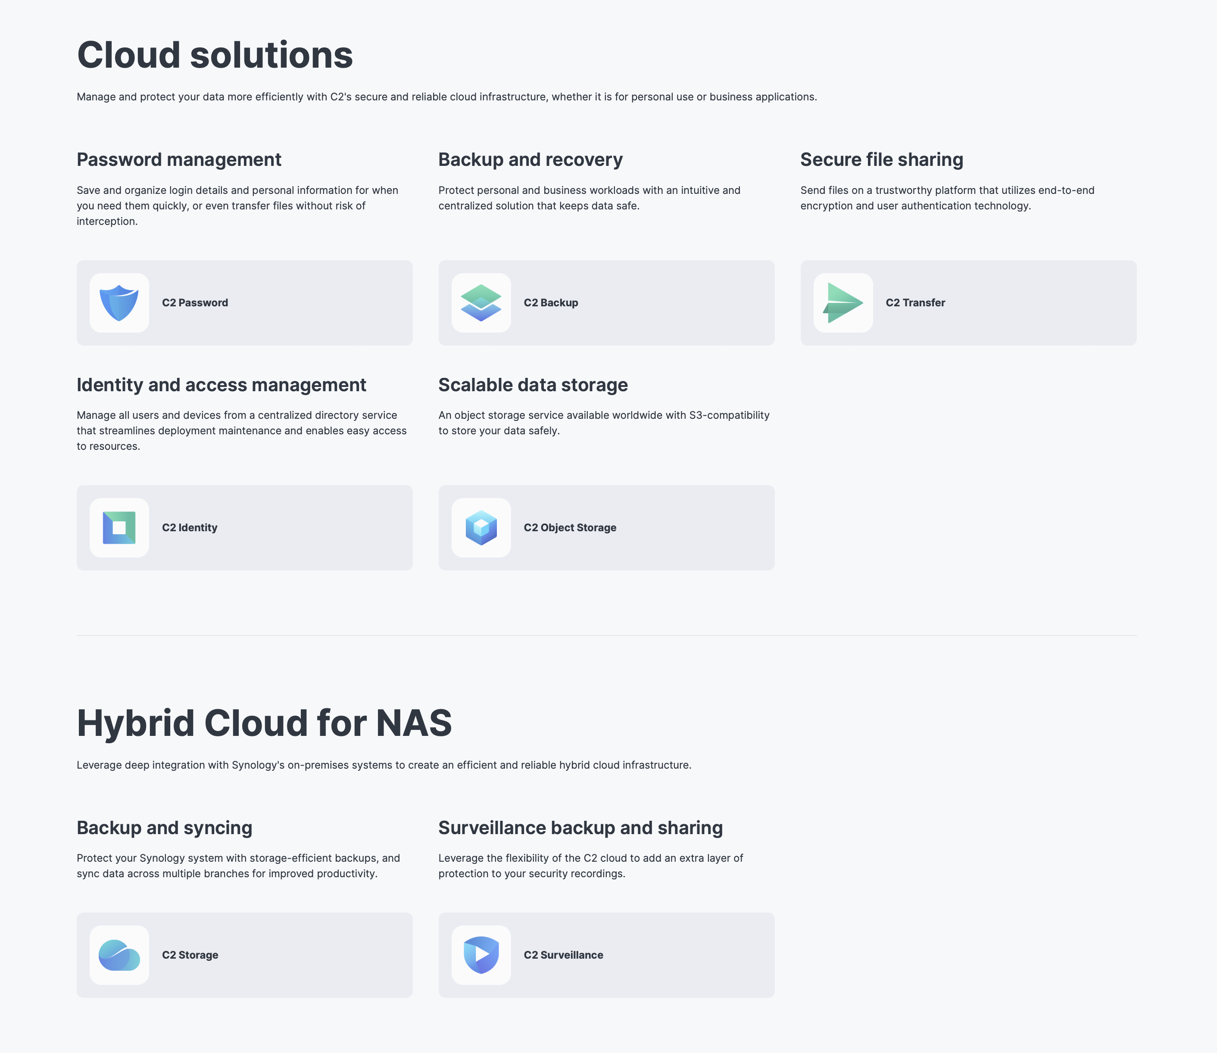Click the text beginning 'Leverage deep integration with Synology's'
Screen dimensions: 1217x1053
pos(384,765)
